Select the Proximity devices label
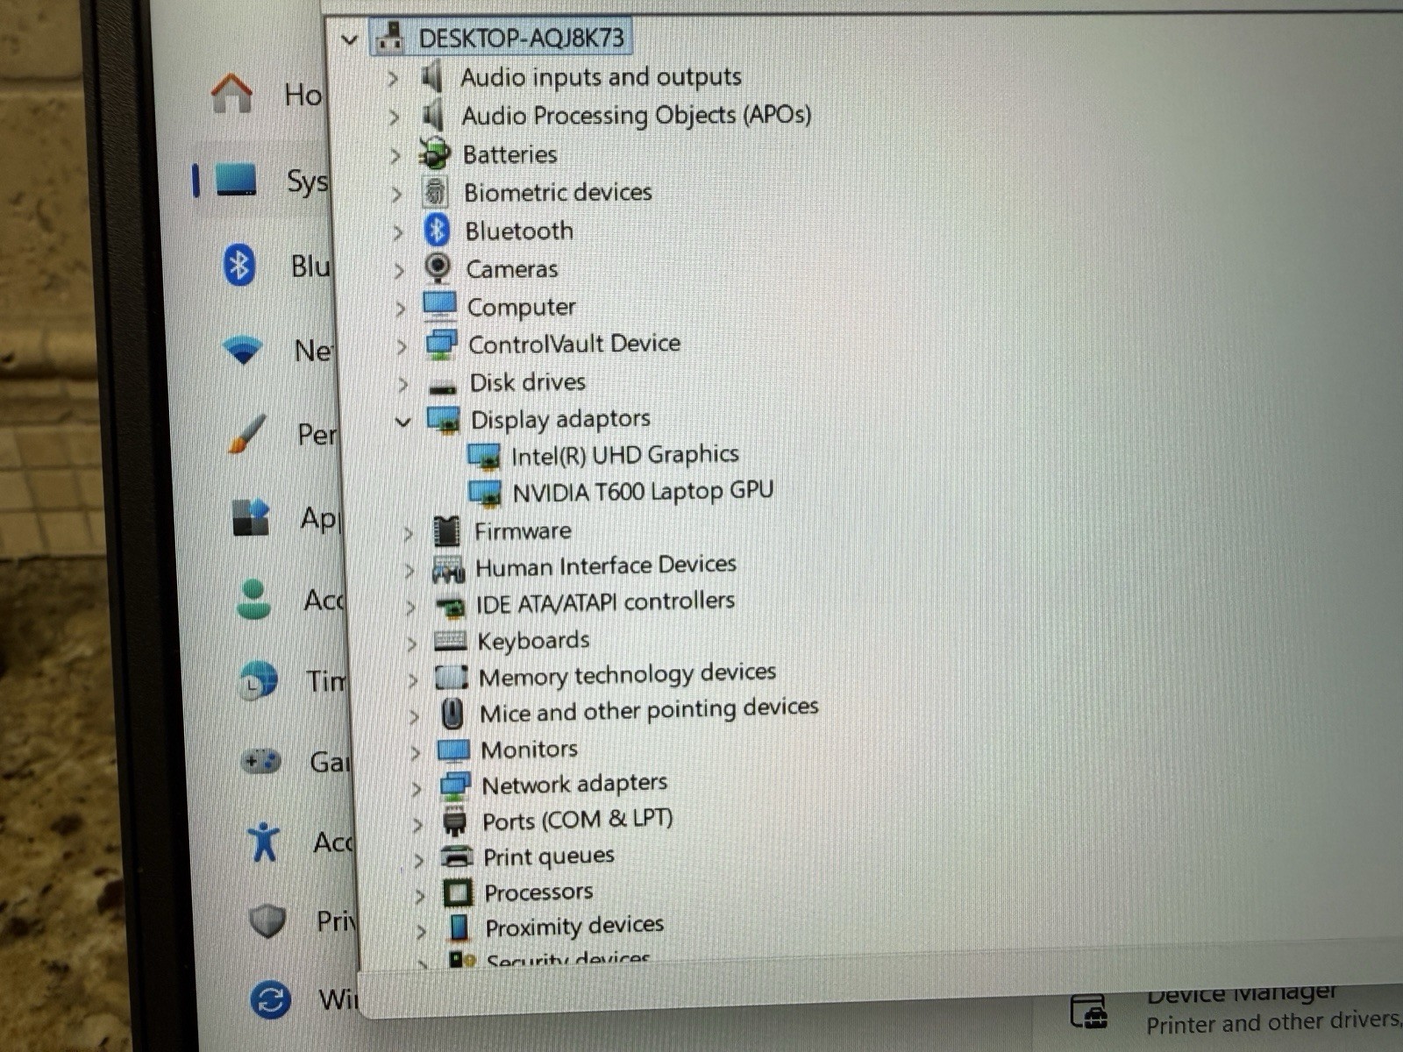This screenshot has width=1403, height=1052. tap(574, 927)
